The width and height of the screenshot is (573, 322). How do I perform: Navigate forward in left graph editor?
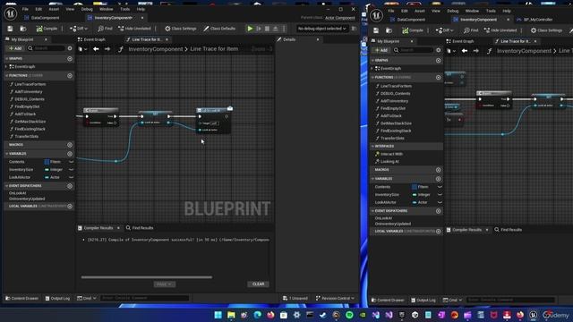[107, 49]
